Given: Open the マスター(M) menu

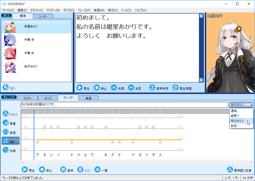Looking at the screenshot, I should point(53,10).
